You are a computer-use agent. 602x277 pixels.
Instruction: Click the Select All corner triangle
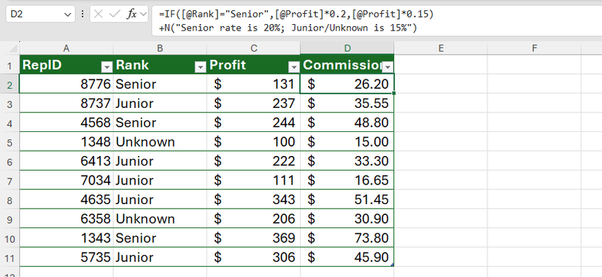12,48
